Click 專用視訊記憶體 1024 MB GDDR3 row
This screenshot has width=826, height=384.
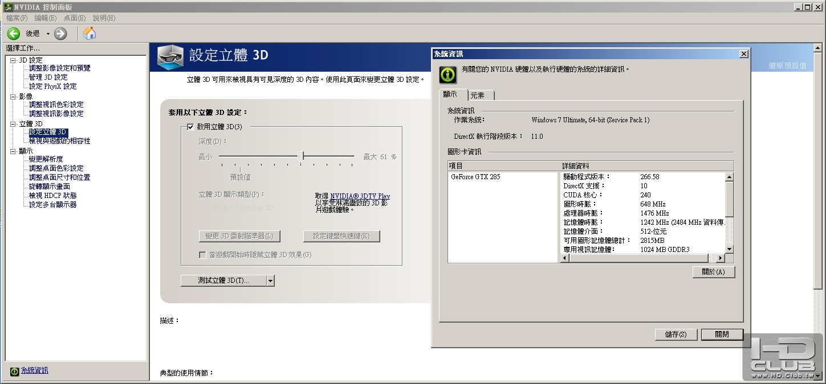(x=643, y=250)
